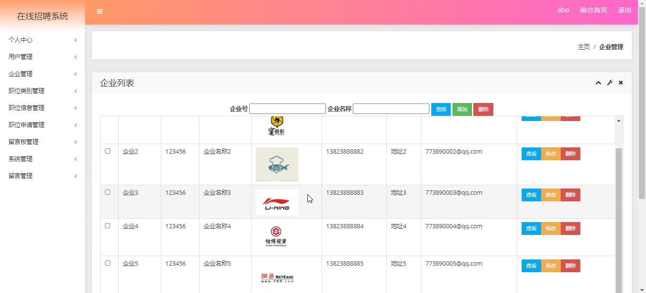This screenshot has height=293, width=646.
Task: Open the LI-NING logo image of 企业3
Action: (277, 202)
